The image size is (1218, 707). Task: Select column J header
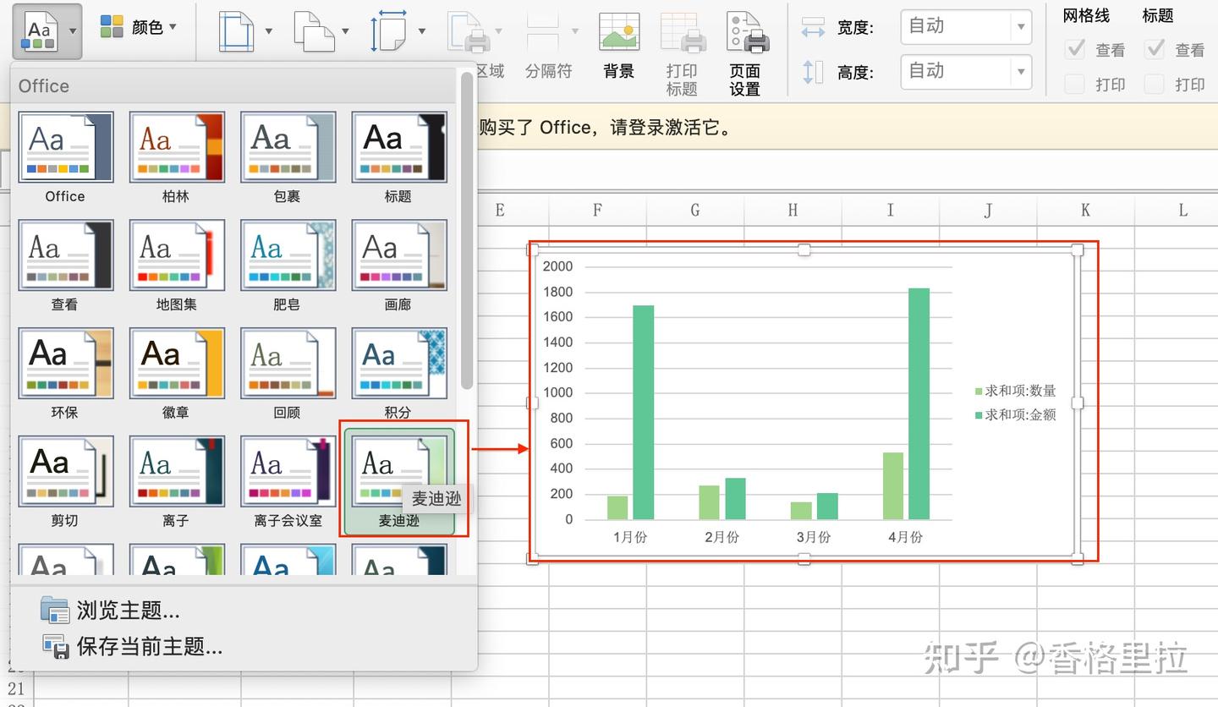pos(988,210)
